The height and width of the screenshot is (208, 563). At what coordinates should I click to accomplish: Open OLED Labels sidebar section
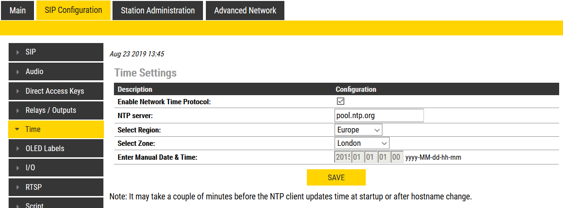[45, 148]
